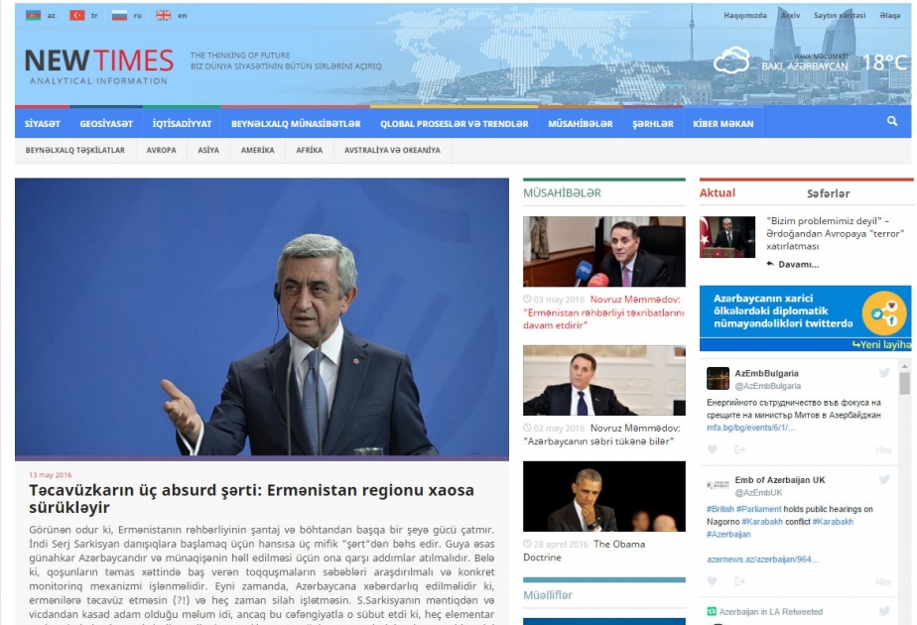
Task: Switch to the Səfərlər tab
Action: pyautogui.click(x=828, y=193)
